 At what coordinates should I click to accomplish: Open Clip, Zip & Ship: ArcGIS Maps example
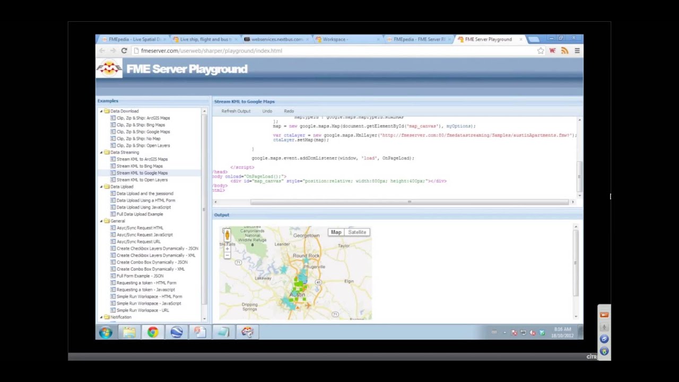[x=143, y=118]
